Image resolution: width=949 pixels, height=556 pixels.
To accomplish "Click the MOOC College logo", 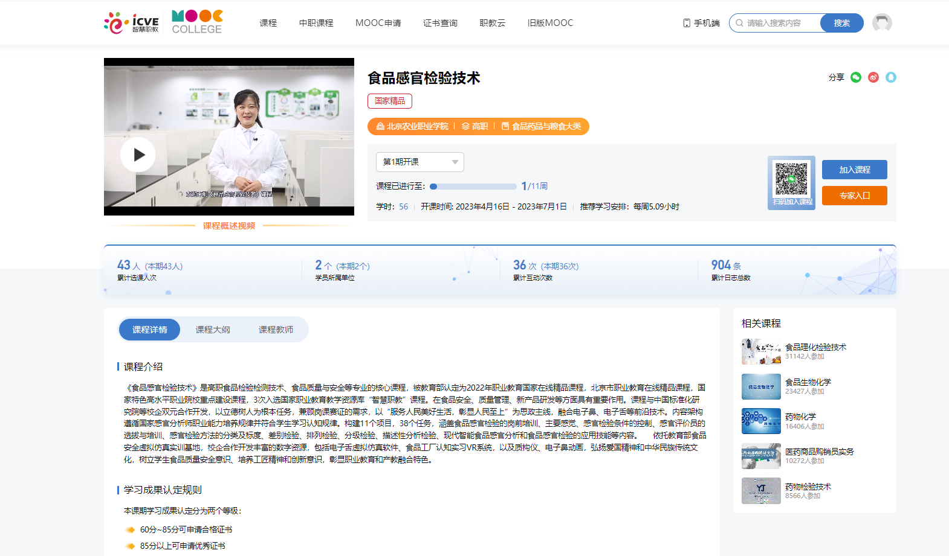I will 197,22.
